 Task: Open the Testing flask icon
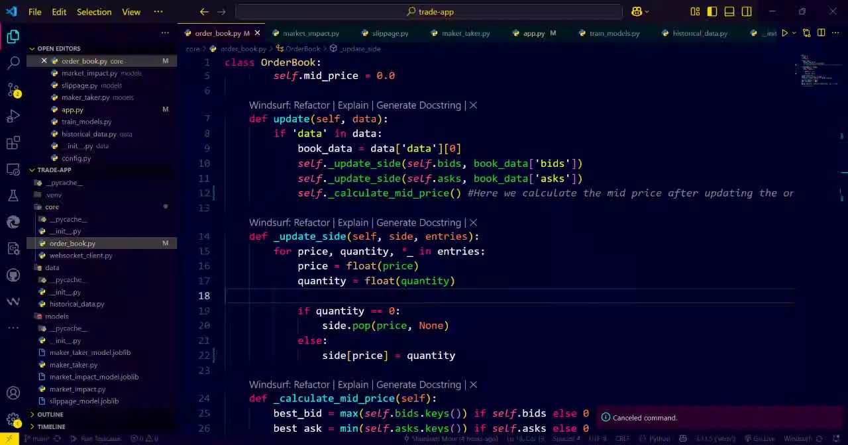pyautogui.click(x=13, y=195)
